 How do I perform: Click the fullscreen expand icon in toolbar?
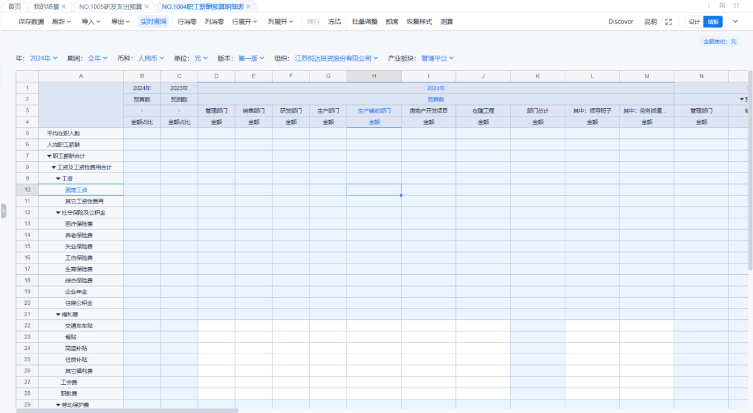tap(669, 22)
